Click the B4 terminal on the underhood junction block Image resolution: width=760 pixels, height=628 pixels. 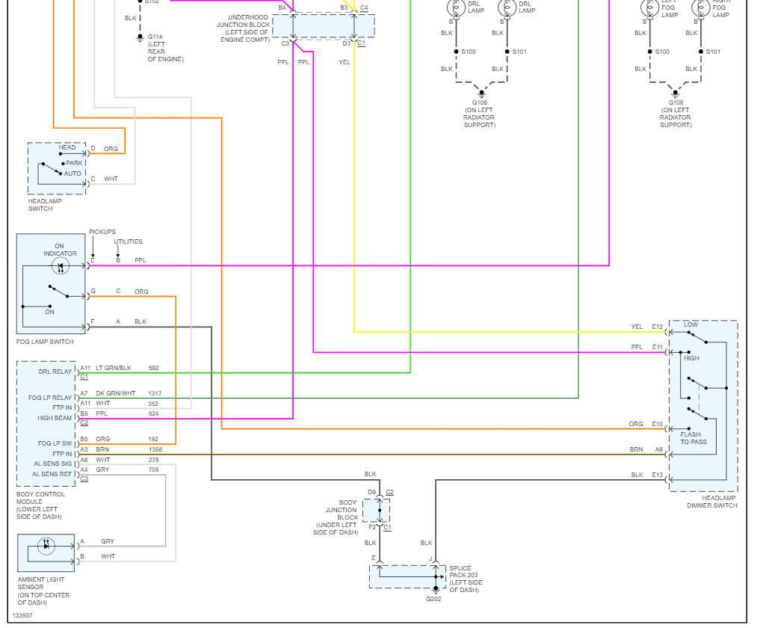282,7
